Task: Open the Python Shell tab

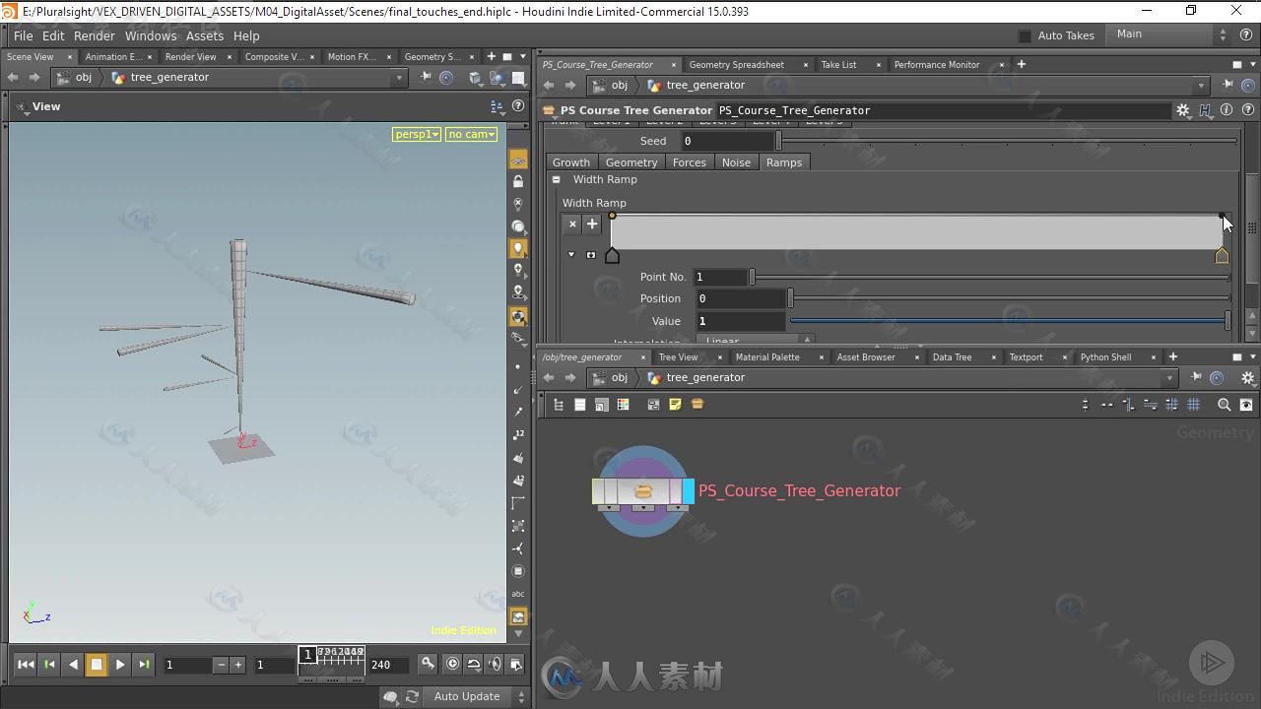Action: [x=1105, y=356]
